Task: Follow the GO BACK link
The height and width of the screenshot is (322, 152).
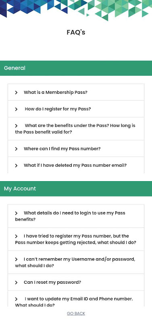Action: click(x=76, y=314)
